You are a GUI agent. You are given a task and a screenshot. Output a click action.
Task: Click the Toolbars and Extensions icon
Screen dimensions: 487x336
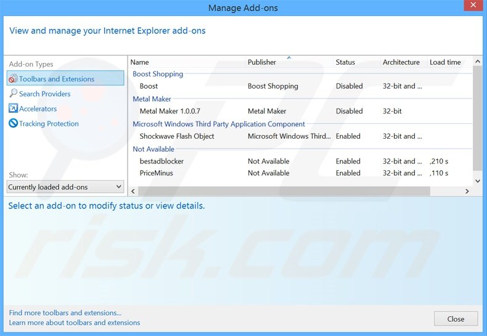pos(13,78)
